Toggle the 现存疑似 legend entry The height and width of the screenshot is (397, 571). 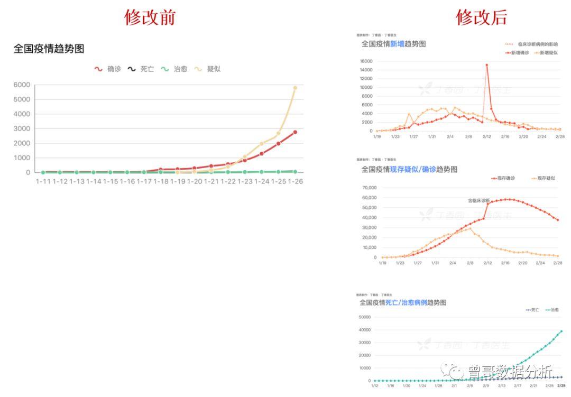click(543, 178)
